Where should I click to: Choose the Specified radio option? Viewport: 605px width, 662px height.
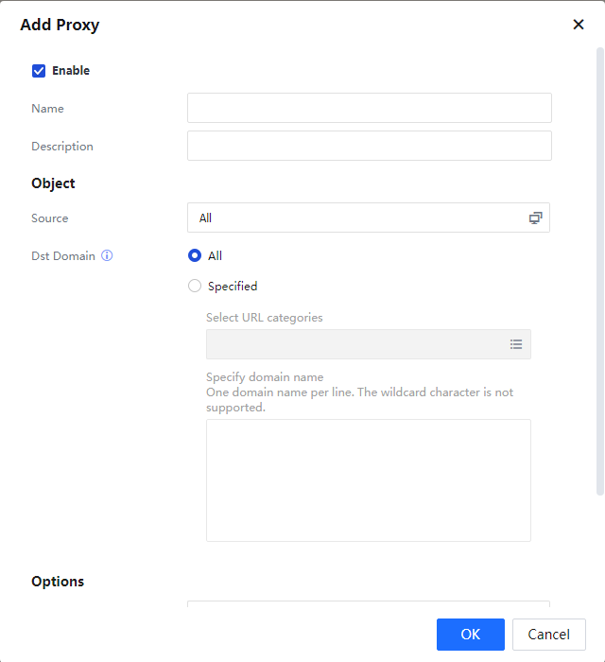point(195,286)
